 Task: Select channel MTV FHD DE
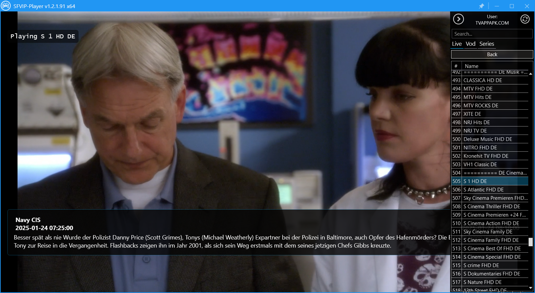(490, 89)
